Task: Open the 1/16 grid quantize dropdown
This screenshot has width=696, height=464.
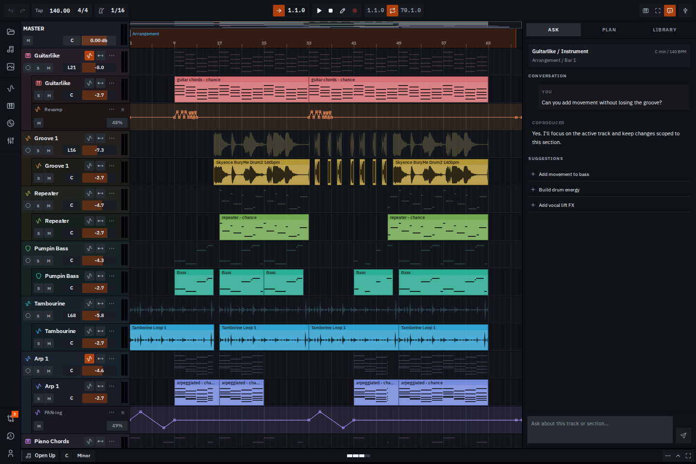Action: coord(117,11)
